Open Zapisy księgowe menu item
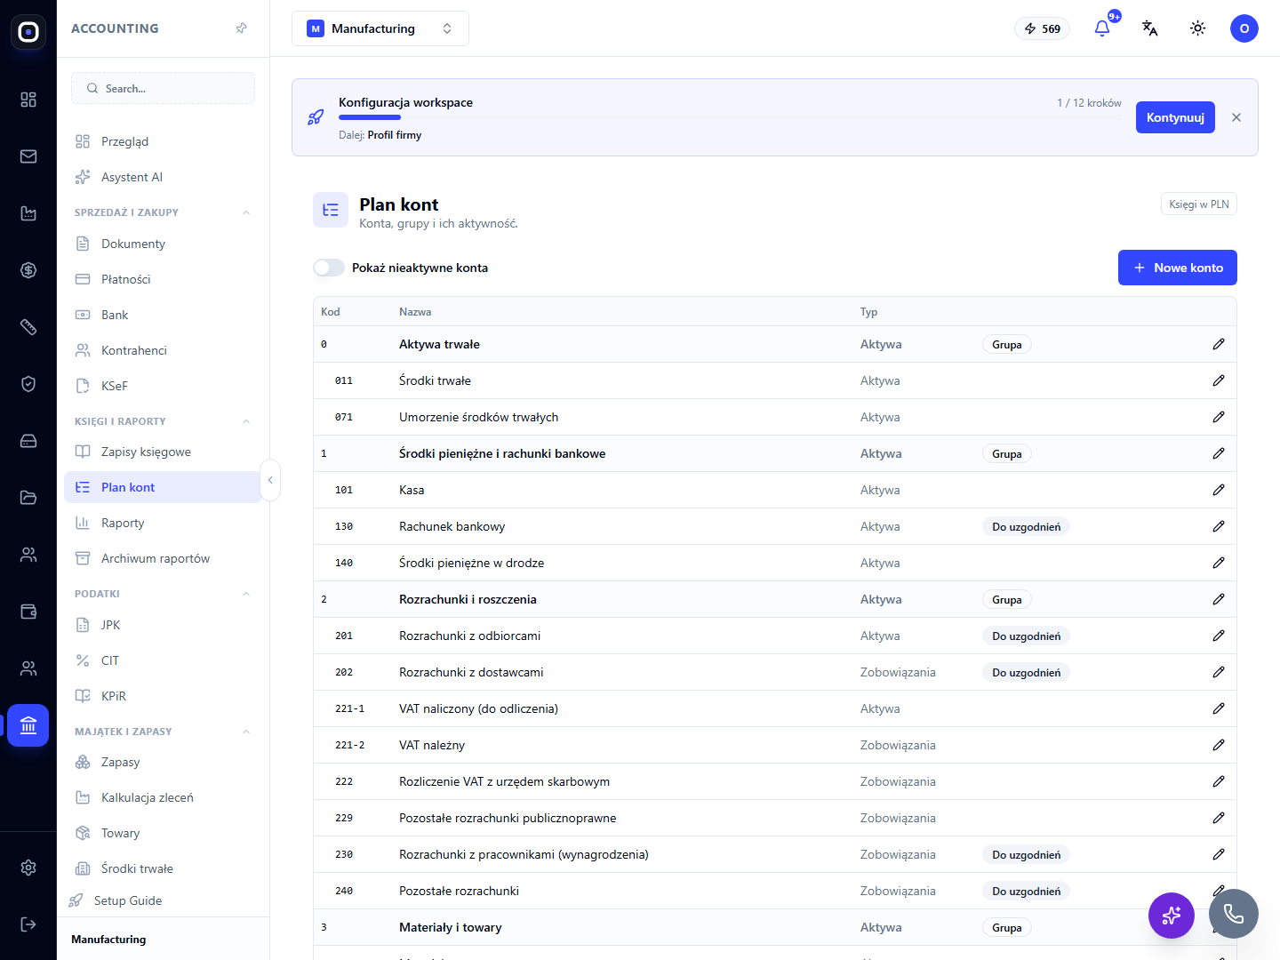The image size is (1280, 960). point(164,452)
